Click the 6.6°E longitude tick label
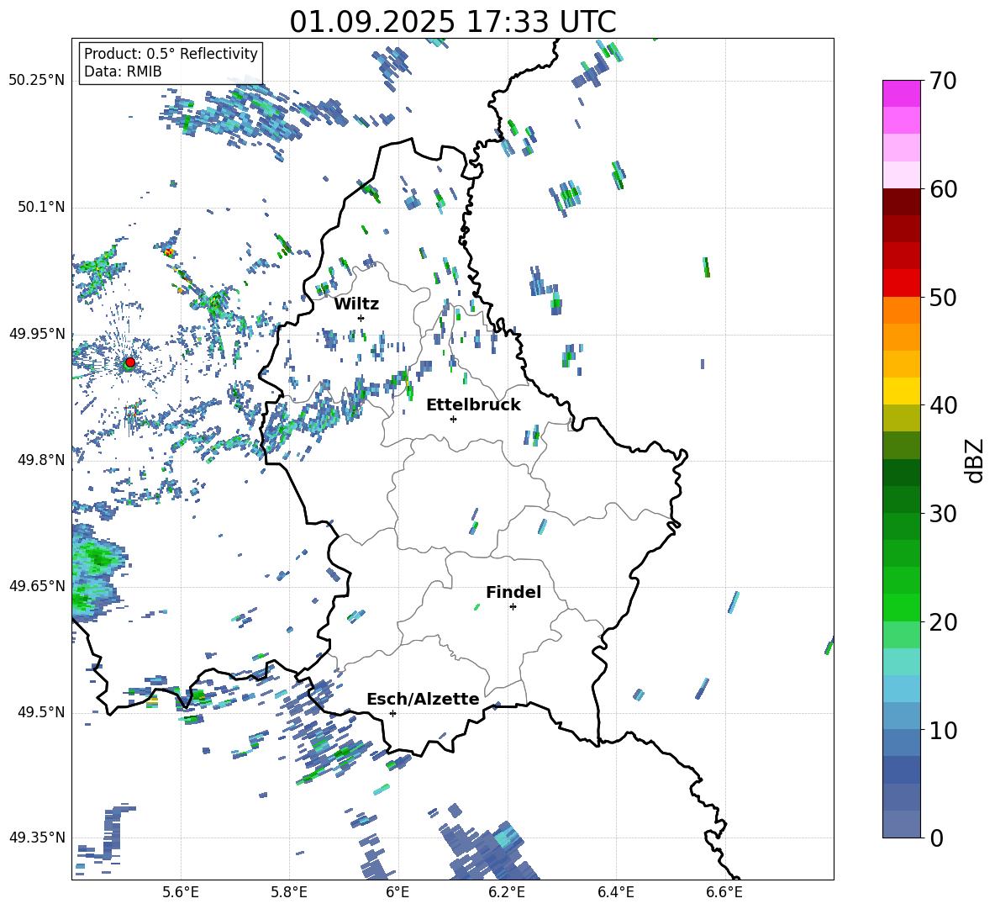The image size is (995, 909). click(x=724, y=892)
